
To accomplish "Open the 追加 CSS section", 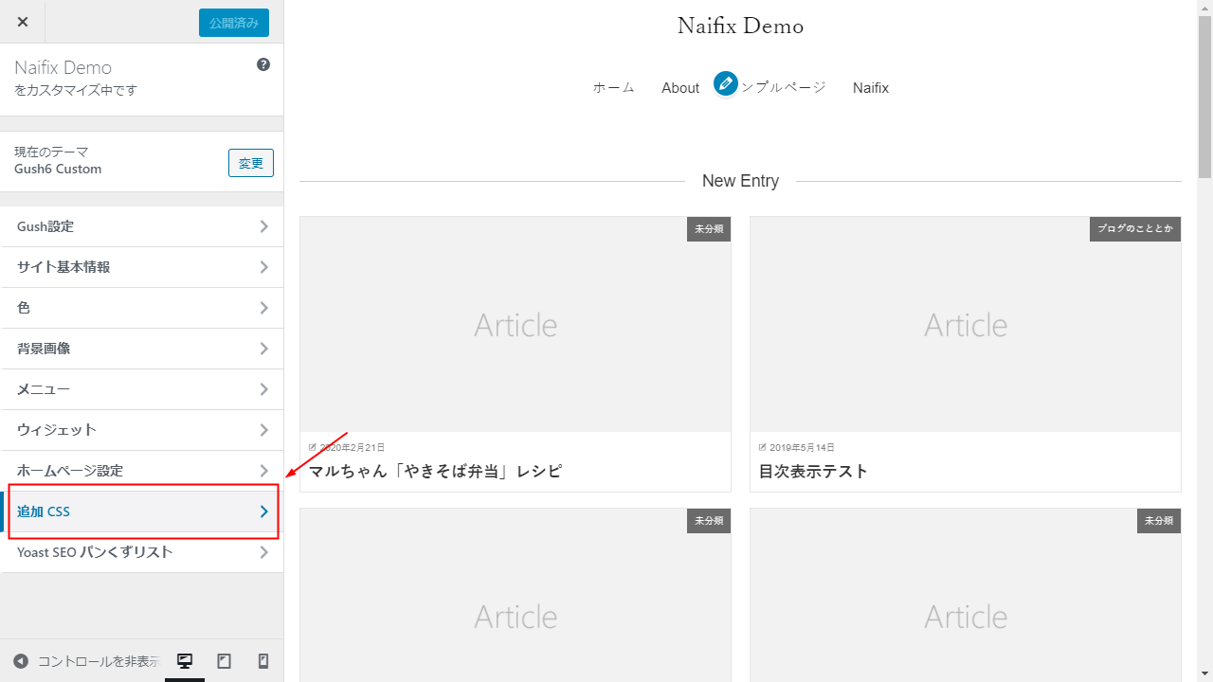I will 141,511.
